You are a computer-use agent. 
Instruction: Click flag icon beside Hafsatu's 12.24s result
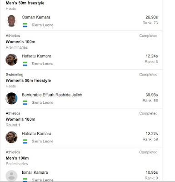(25, 64)
